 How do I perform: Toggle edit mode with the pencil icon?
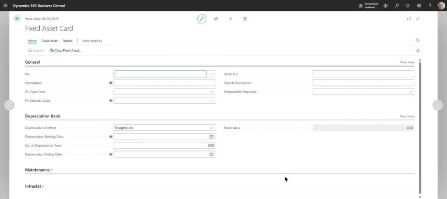(202, 19)
